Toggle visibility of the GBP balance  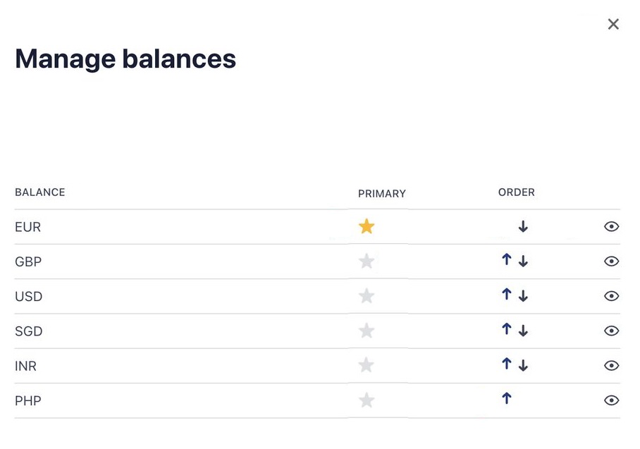[612, 262]
